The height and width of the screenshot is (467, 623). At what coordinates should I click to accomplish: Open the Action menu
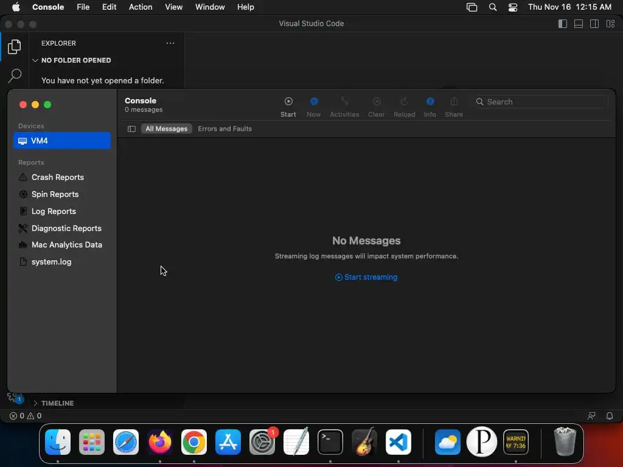(141, 7)
